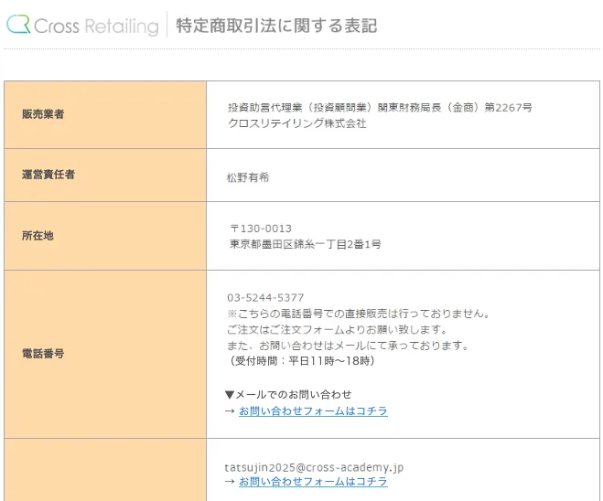
Task: Click the ▼メールでのお問い合わせ heading
Action: click(288, 395)
